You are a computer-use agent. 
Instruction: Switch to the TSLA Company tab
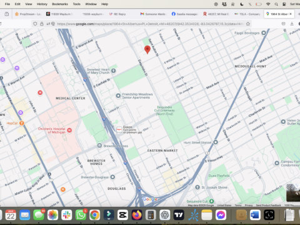pos(247,14)
